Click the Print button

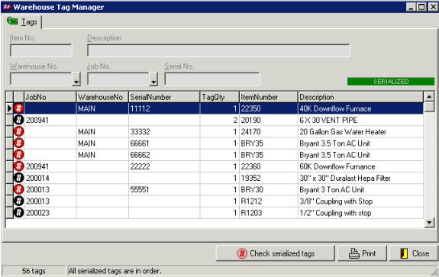pos(362,253)
